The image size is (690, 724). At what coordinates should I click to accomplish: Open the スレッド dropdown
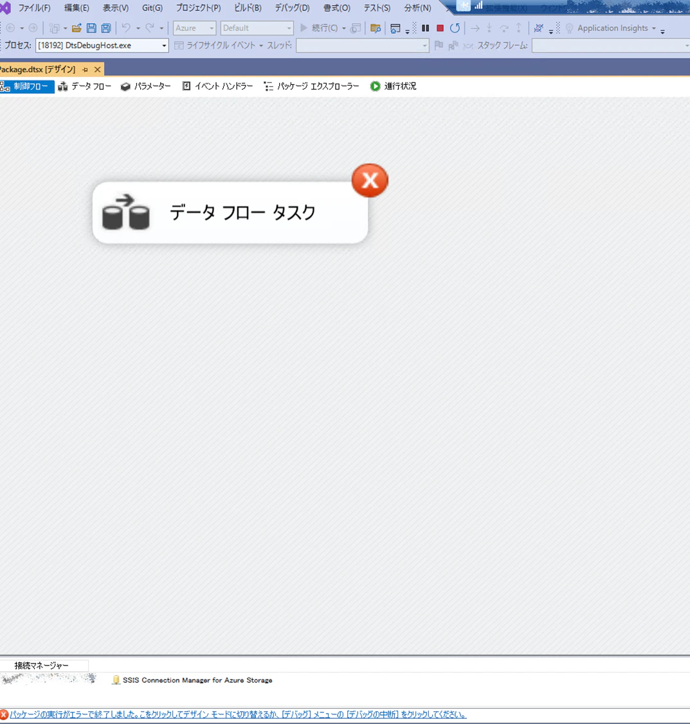(x=363, y=45)
